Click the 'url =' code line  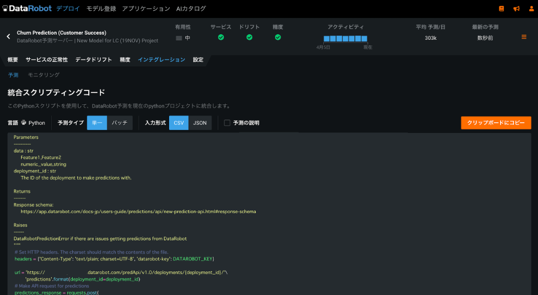[x=121, y=273]
